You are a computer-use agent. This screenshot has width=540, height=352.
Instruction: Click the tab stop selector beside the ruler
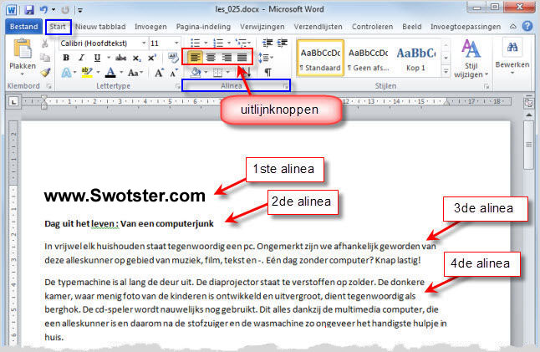[13, 102]
